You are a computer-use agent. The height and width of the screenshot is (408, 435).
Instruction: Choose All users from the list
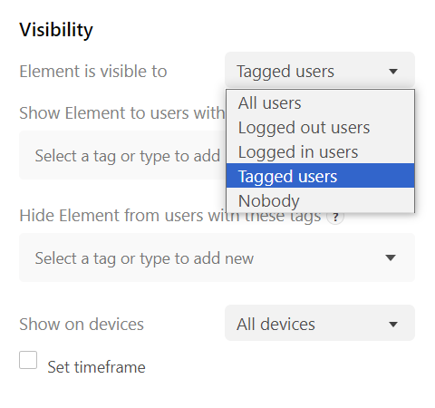coord(320,102)
